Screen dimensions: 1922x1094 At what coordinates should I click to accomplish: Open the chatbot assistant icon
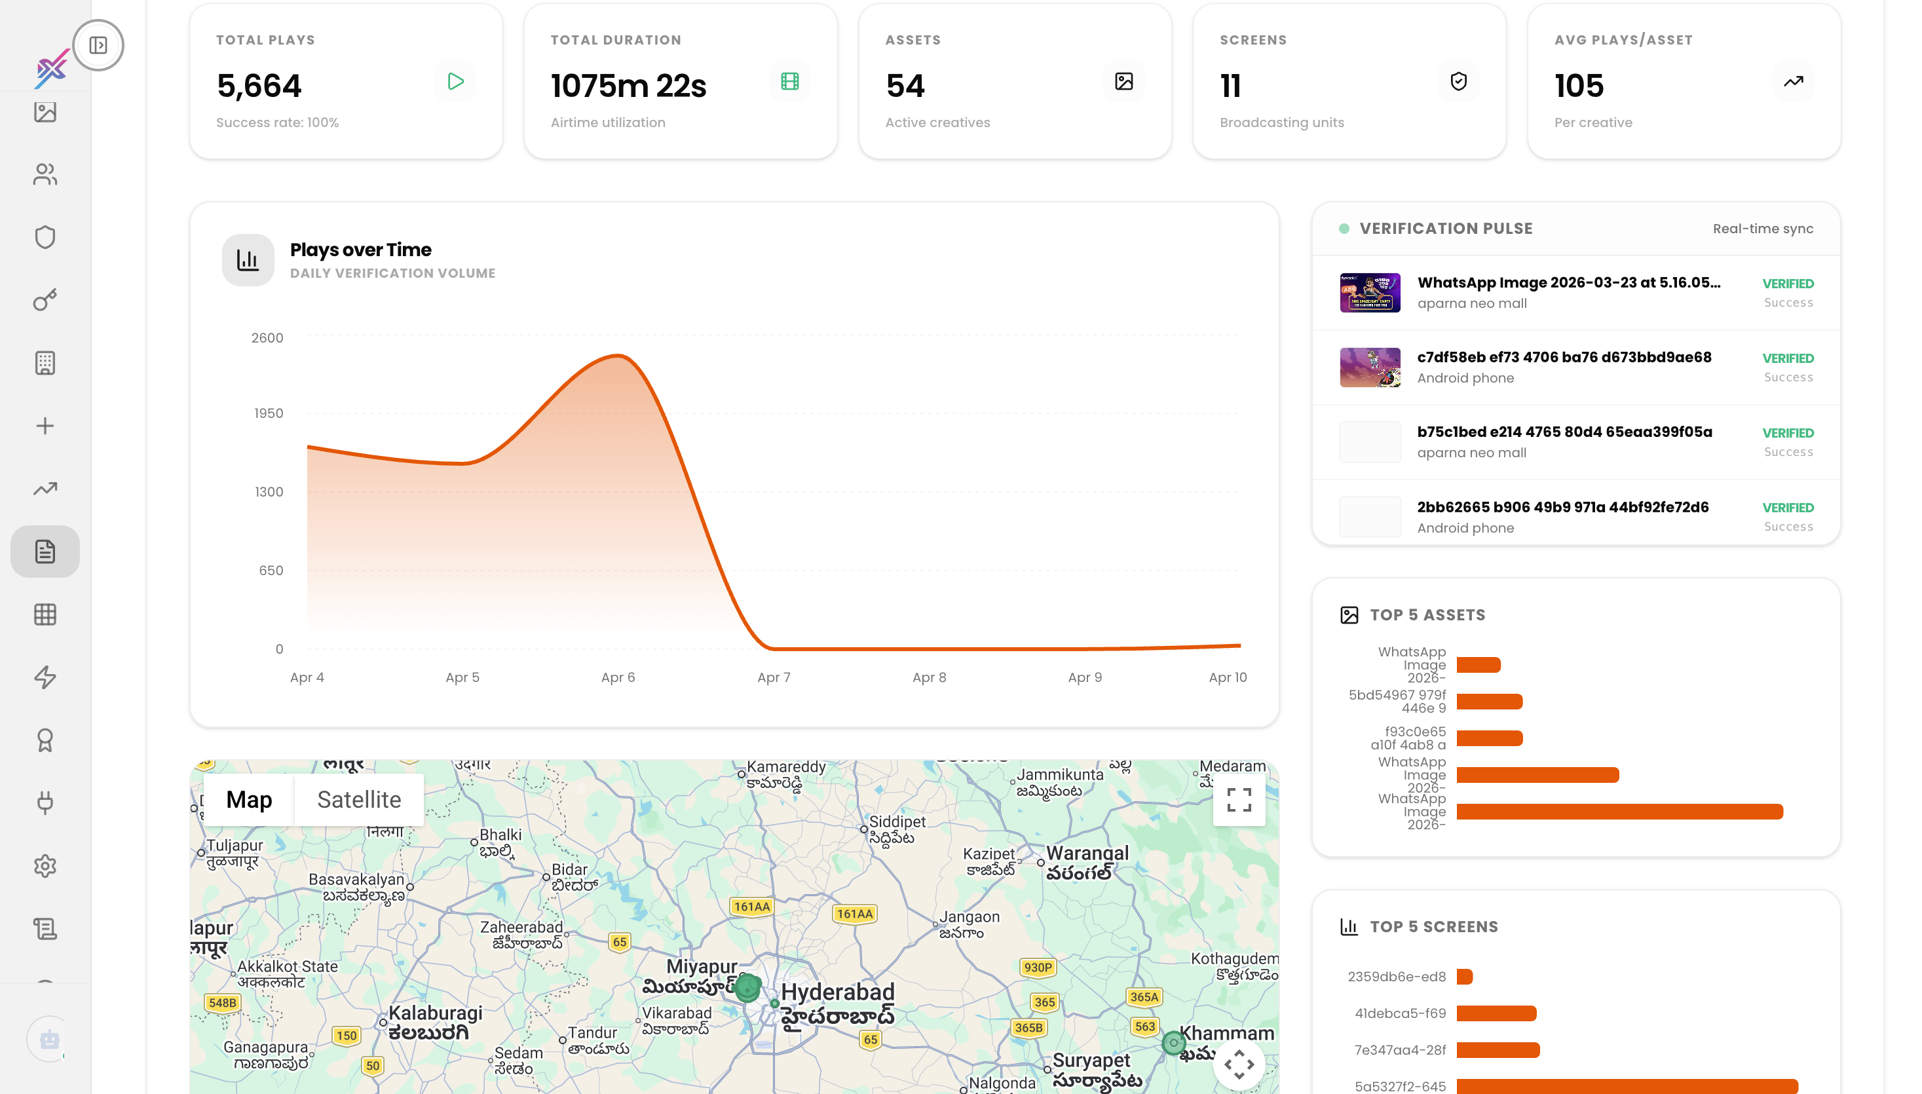[50, 1039]
